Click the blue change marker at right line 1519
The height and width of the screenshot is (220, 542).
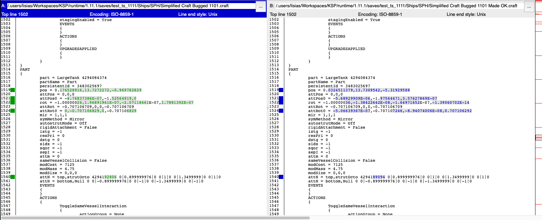pyautogui.click(x=281, y=90)
